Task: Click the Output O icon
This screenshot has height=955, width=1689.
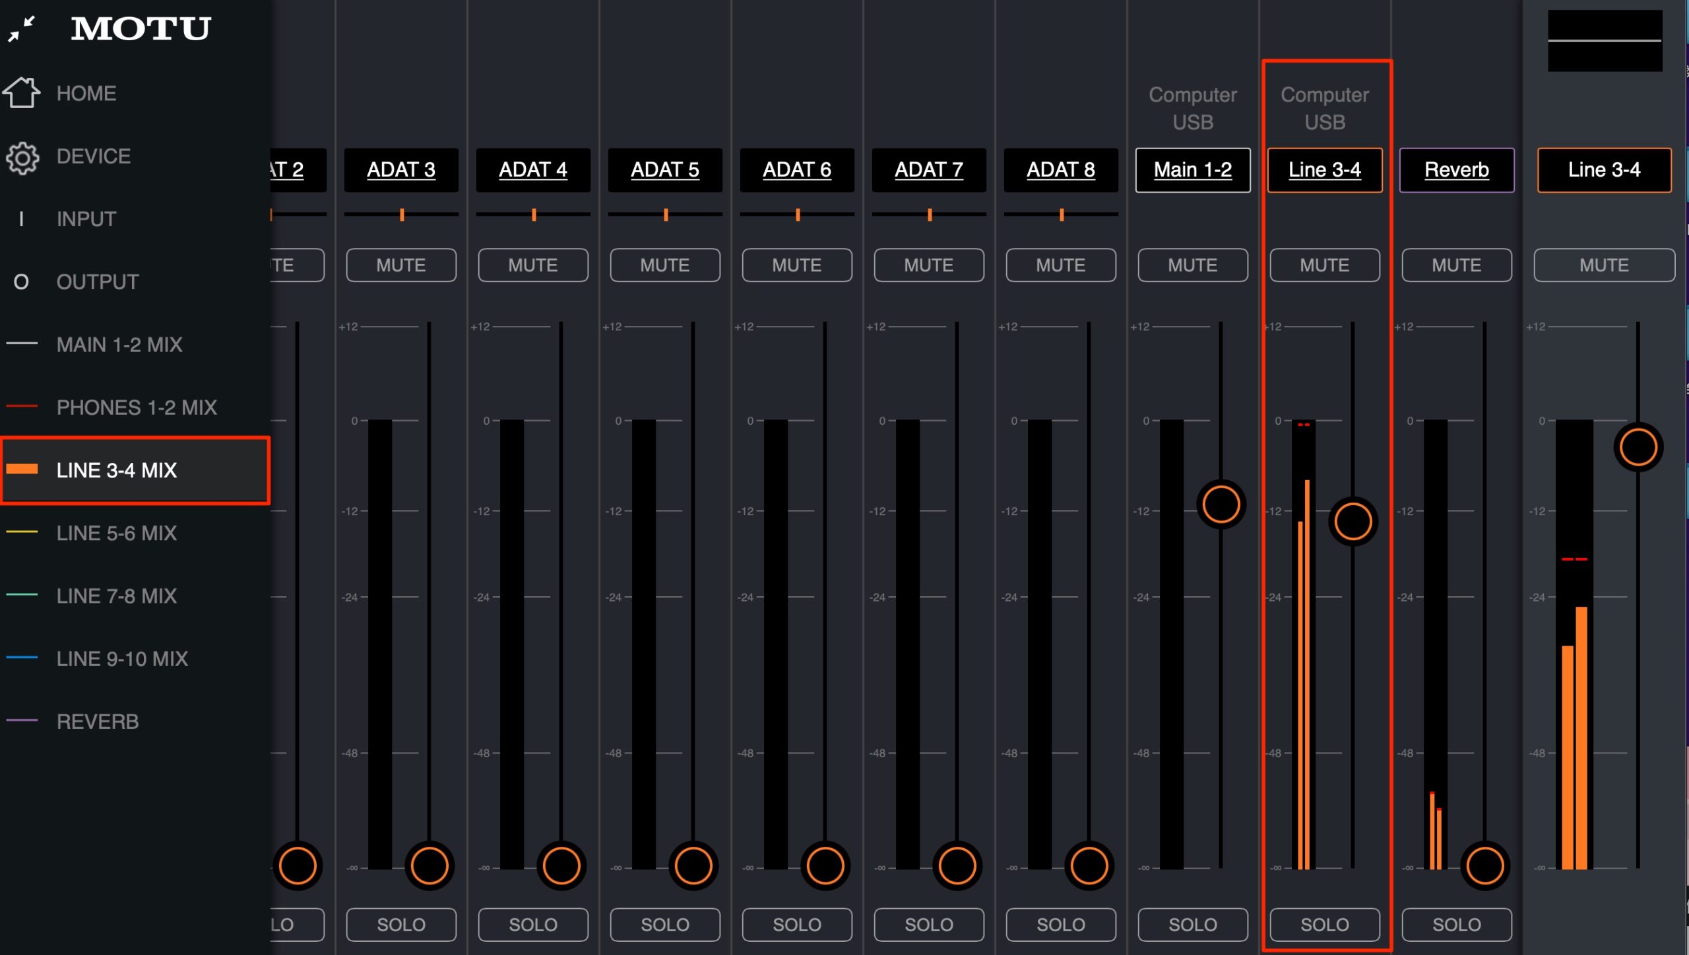Action: (21, 282)
